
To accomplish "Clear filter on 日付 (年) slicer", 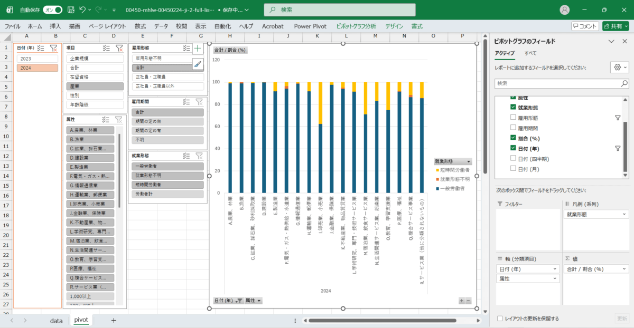I will tap(53, 48).
